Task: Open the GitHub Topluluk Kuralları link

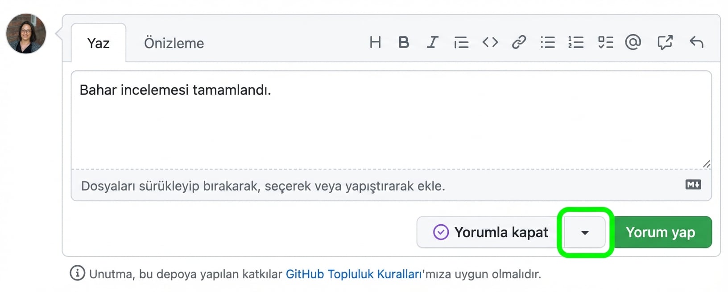Action: pos(354,274)
